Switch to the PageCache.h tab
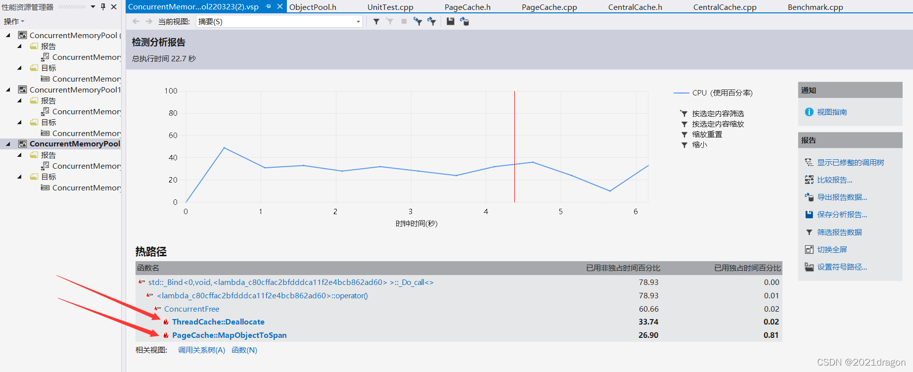The width and height of the screenshot is (913, 372). pyautogui.click(x=467, y=7)
